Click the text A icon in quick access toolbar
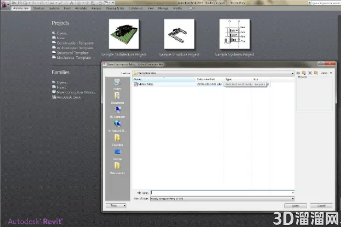Viewport: 341px width, 227px height. [x=71, y=3]
